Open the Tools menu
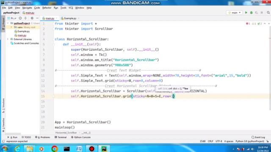 click(x=63, y=8)
